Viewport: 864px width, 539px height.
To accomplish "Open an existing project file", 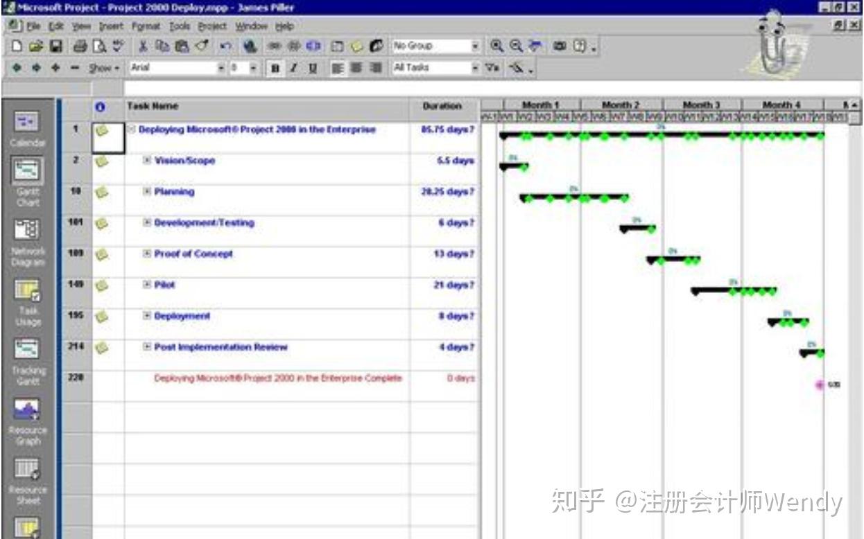I will pos(36,46).
